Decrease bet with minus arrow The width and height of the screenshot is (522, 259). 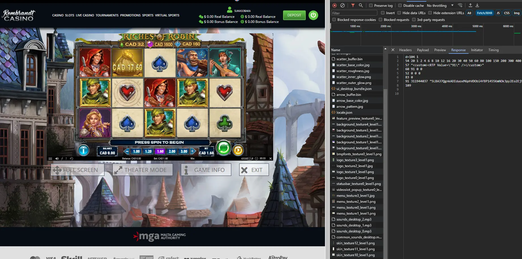(127, 151)
